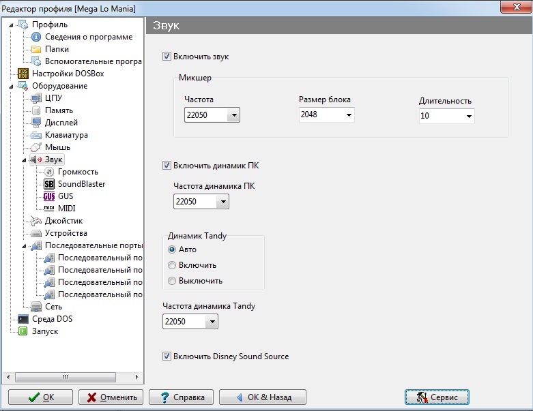
Task: Click the icon beside Вспомогательные програ
Action: (36, 61)
